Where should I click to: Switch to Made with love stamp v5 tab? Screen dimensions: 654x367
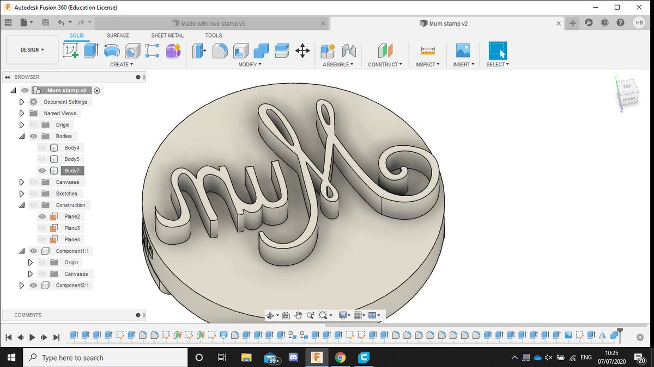213,23
